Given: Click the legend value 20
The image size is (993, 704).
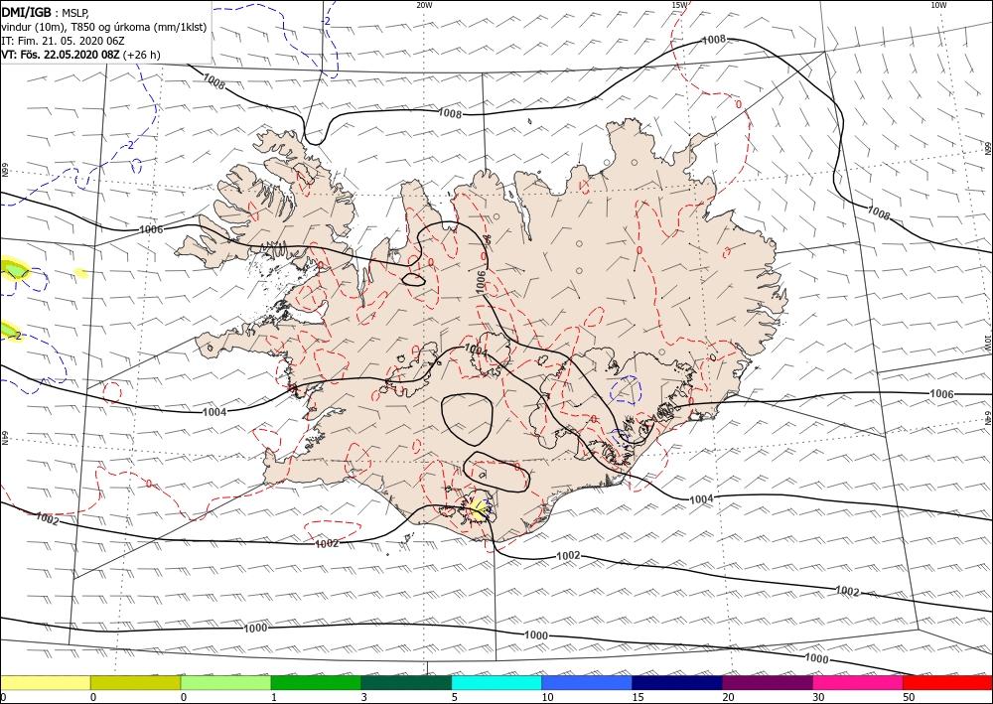Looking at the screenshot, I should (728, 697).
